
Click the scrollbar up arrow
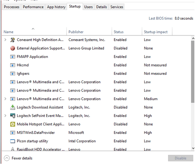[193, 38]
